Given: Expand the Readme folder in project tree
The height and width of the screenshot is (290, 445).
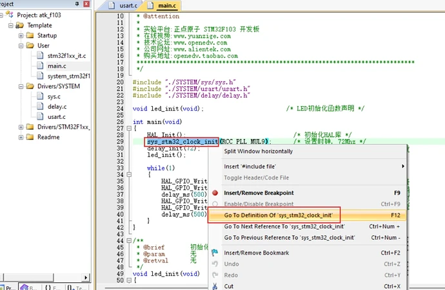Looking at the screenshot, I should pyautogui.click(x=21, y=137).
